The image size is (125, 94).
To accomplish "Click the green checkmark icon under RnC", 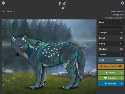I will click(63, 8).
